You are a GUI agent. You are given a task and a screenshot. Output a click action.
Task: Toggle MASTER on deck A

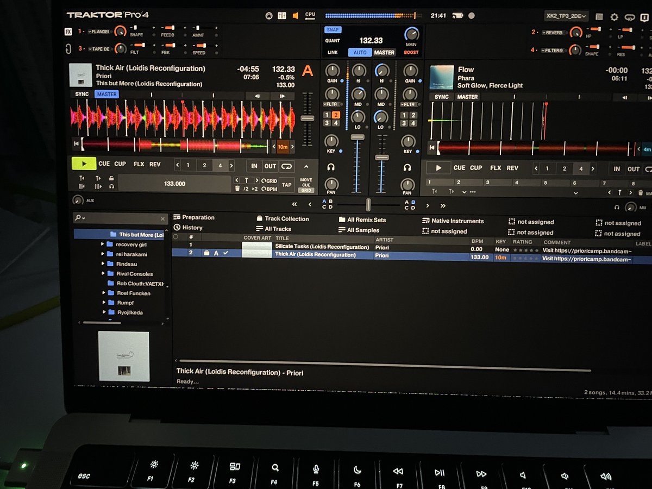click(x=106, y=94)
